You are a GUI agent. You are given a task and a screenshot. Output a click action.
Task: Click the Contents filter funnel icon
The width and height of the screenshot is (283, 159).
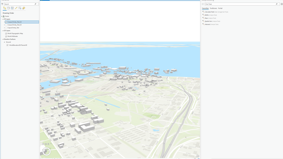tap(2, 4)
